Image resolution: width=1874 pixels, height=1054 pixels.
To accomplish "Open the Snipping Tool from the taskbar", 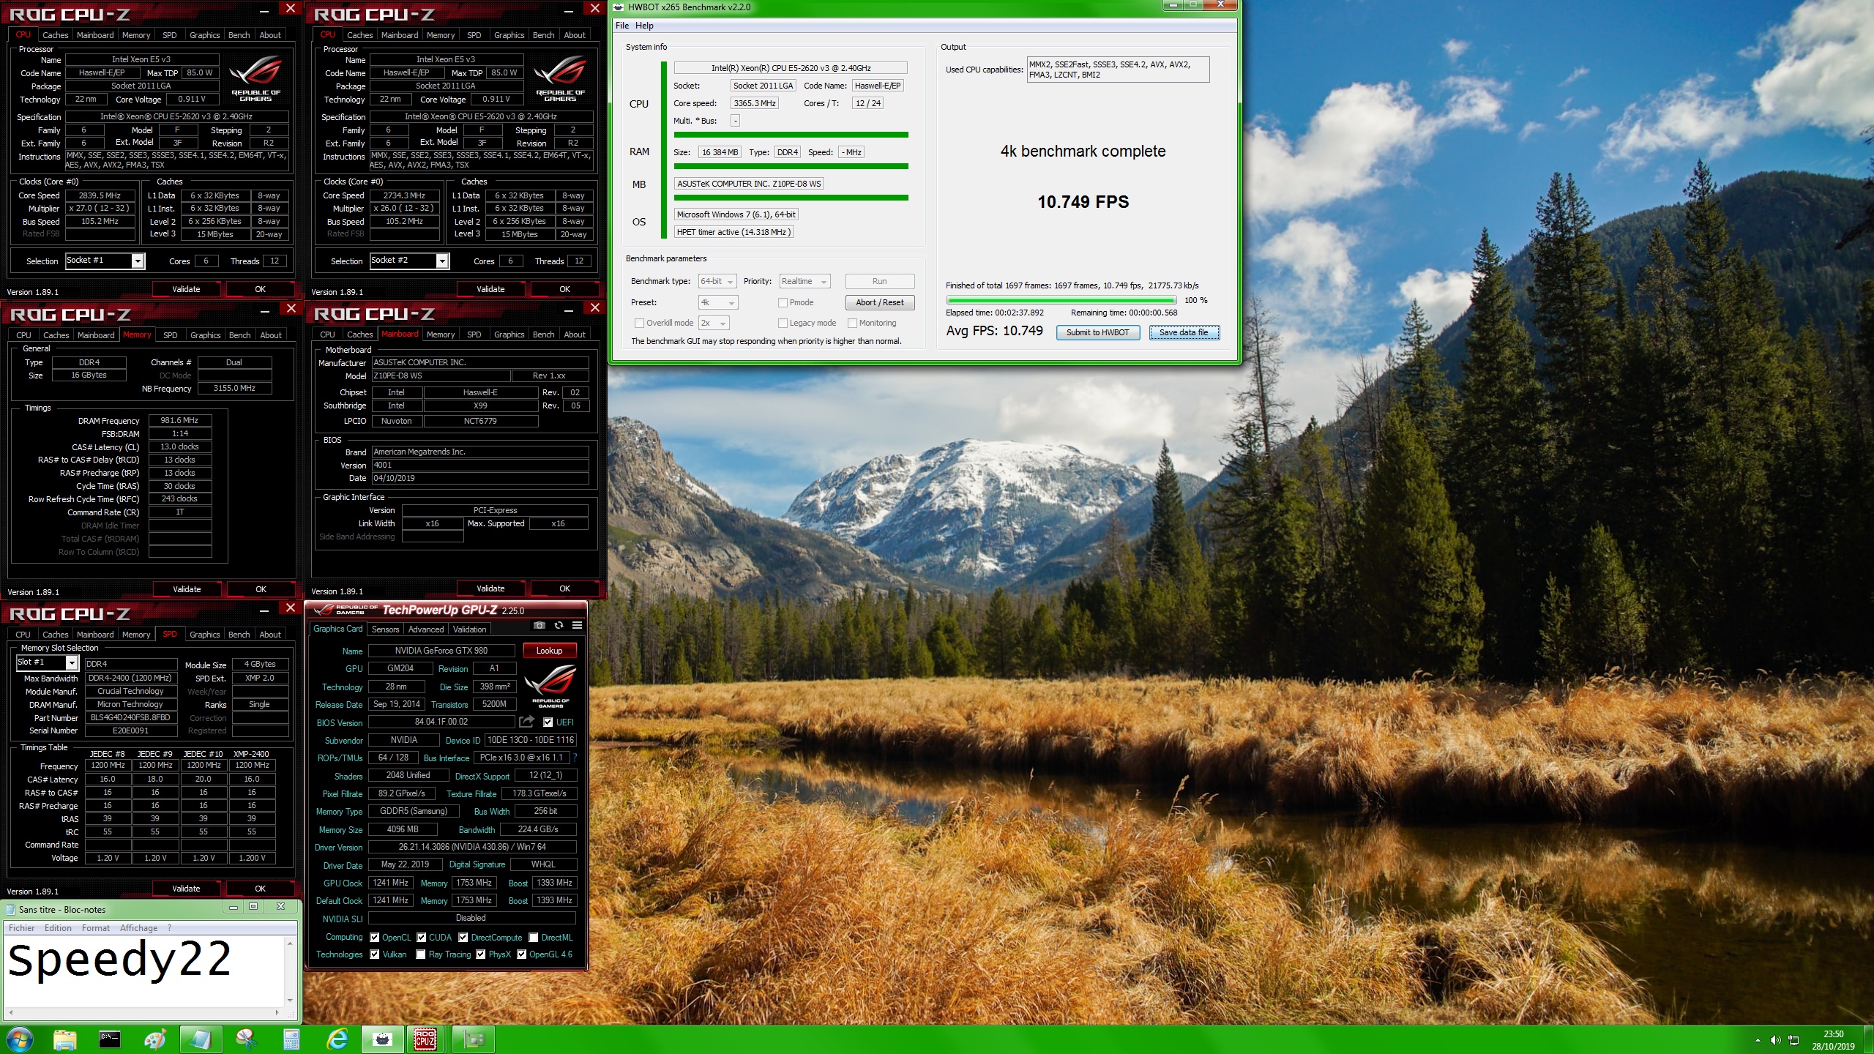I will [246, 1039].
